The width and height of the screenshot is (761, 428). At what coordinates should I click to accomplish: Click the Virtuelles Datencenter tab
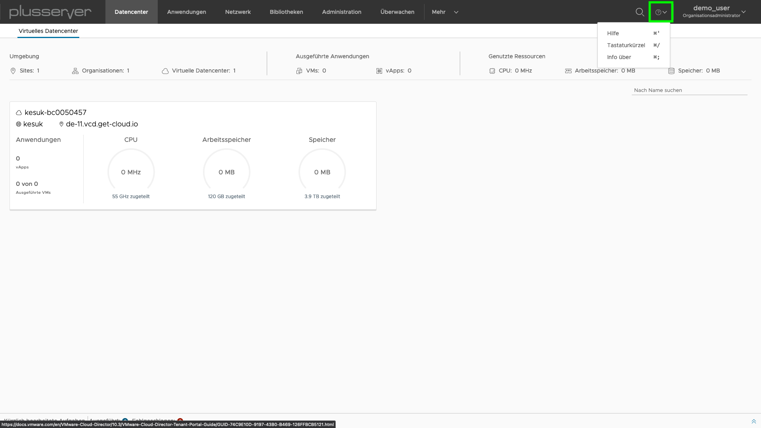[48, 31]
